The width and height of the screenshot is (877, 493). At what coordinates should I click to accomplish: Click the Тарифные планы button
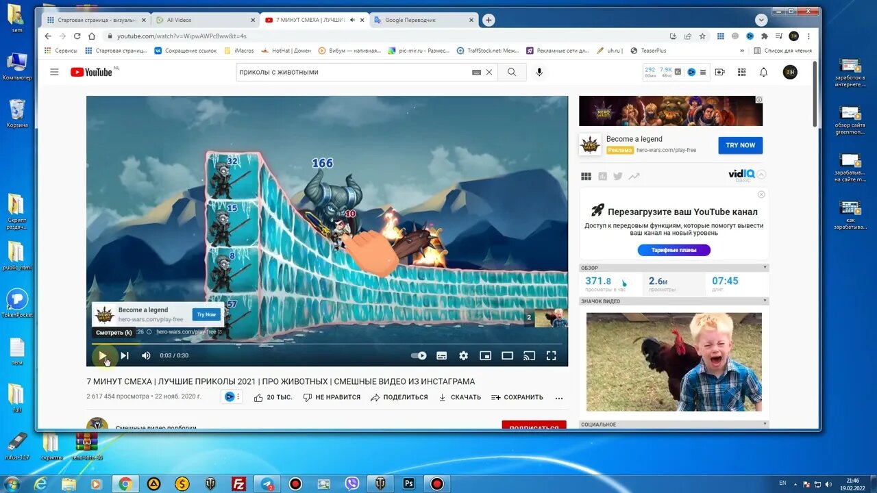click(x=674, y=250)
